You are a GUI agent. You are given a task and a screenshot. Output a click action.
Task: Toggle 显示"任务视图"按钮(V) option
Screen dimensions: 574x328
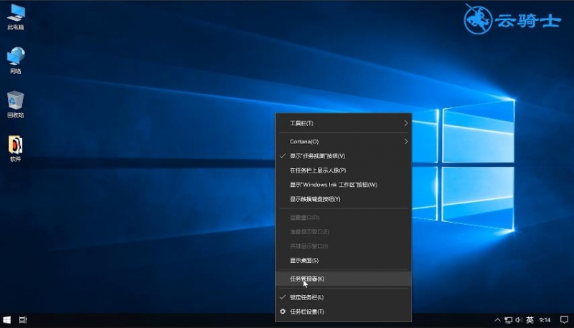[x=344, y=156]
